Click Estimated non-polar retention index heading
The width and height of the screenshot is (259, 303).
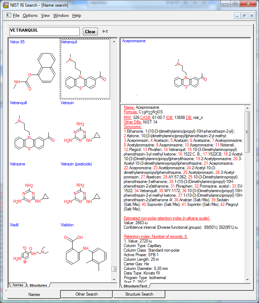(x=167, y=218)
